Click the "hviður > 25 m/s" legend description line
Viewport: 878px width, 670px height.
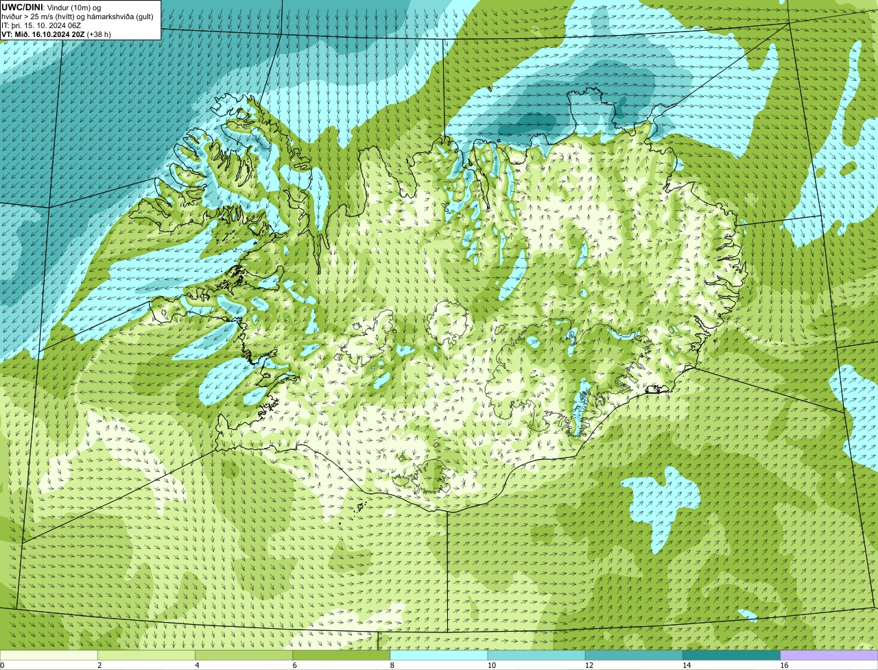click(x=78, y=16)
